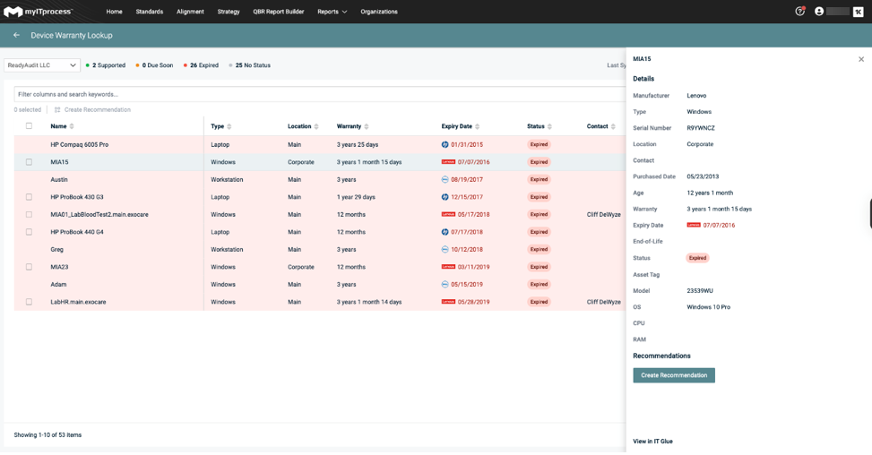Click serial number R9YWNCZ
The width and height of the screenshot is (872, 455).
click(701, 128)
